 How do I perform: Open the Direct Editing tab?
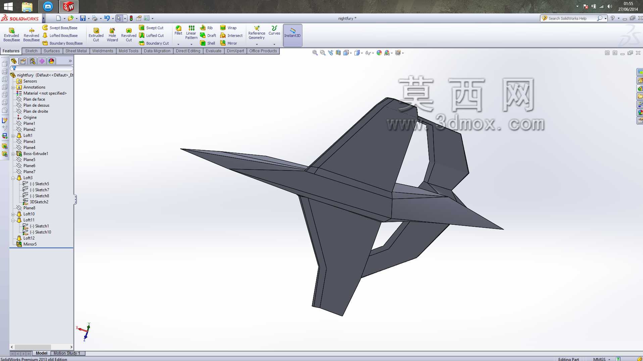[188, 51]
